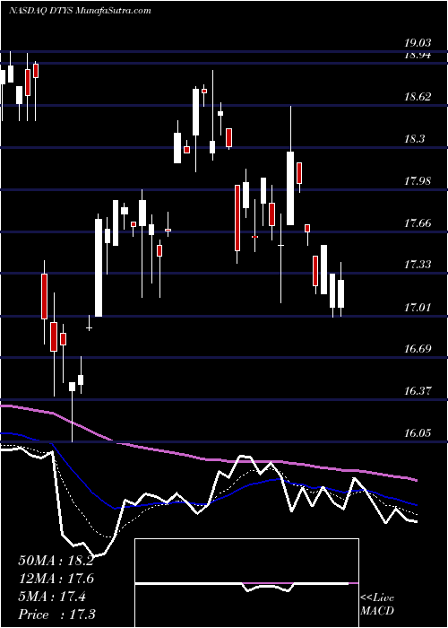The height and width of the screenshot is (628, 448).
Task: Select the 19.03 price level label
Action: (x=418, y=43)
